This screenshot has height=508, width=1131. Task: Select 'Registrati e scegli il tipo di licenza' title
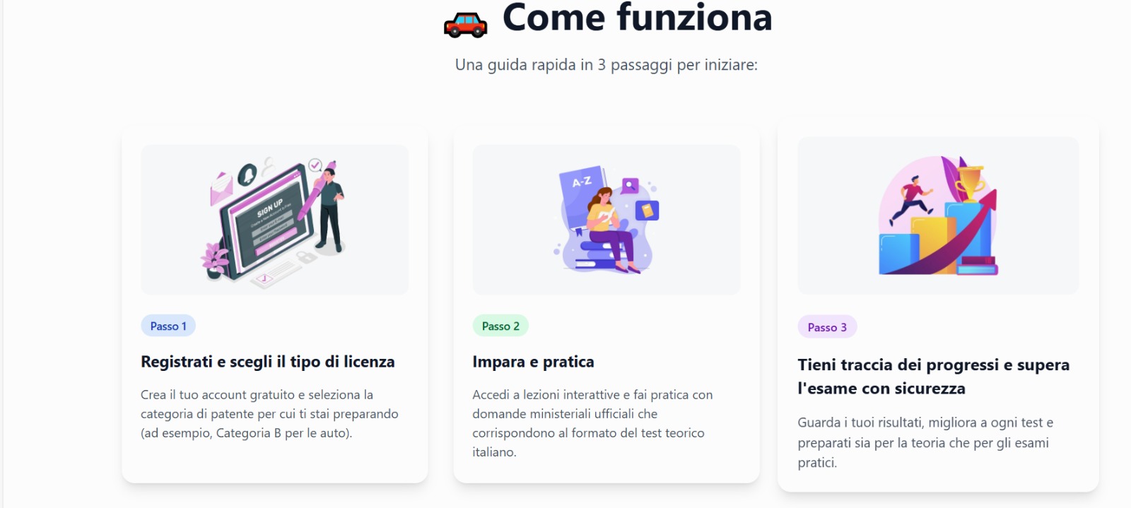click(268, 362)
